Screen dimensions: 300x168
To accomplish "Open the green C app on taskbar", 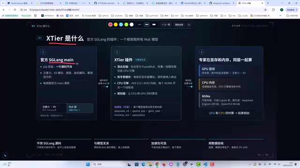I will 198,164.
